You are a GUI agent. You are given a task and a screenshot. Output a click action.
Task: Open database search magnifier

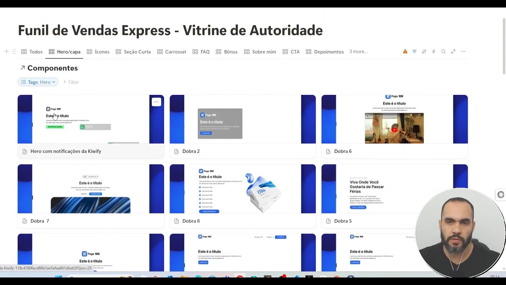444,51
